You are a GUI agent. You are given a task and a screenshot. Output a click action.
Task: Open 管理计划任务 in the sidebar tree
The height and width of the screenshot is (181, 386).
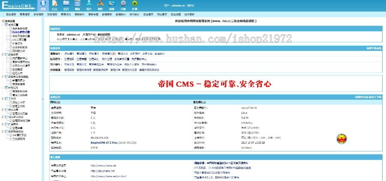[20, 95]
